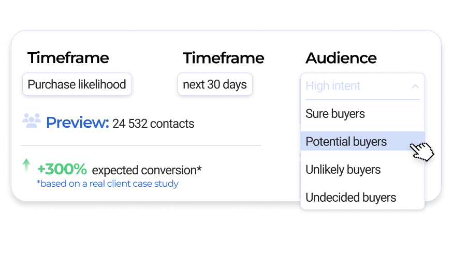Screen dimensions: 453x270
Task: Pick Unlikely buyers in Audience list
Action: (x=343, y=170)
